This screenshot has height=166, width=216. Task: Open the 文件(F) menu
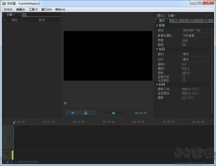pyautogui.click(x=8, y=9)
